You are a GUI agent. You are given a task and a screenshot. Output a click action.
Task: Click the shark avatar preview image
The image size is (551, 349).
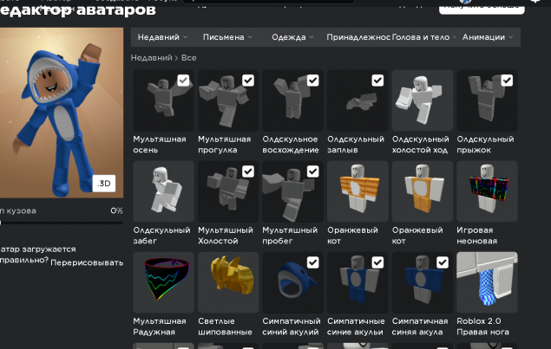(x=62, y=113)
